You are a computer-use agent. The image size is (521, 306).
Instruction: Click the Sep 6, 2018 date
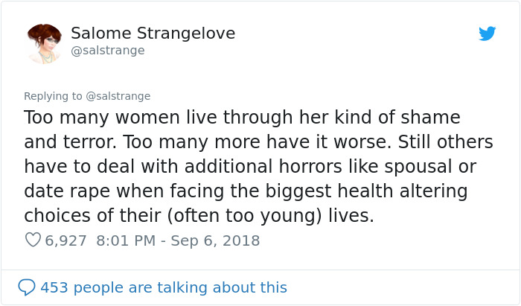click(217, 240)
